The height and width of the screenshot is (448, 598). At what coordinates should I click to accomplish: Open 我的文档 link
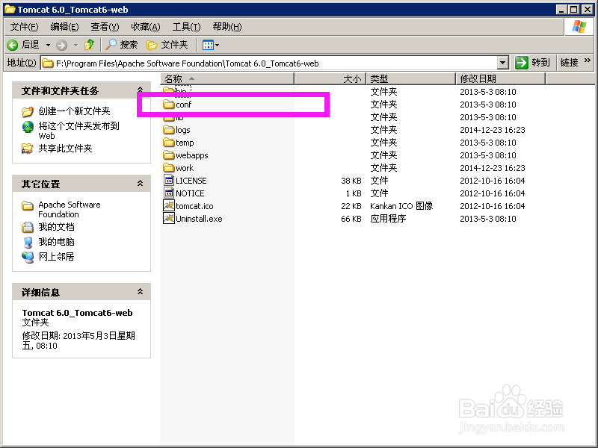[56, 227]
